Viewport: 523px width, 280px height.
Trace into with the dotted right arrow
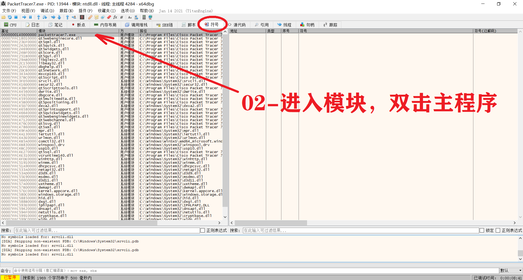53,17
